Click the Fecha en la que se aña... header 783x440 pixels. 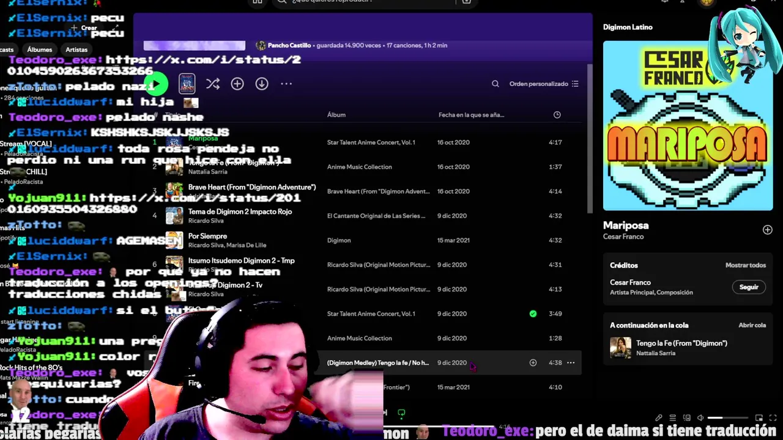click(x=471, y=115)
